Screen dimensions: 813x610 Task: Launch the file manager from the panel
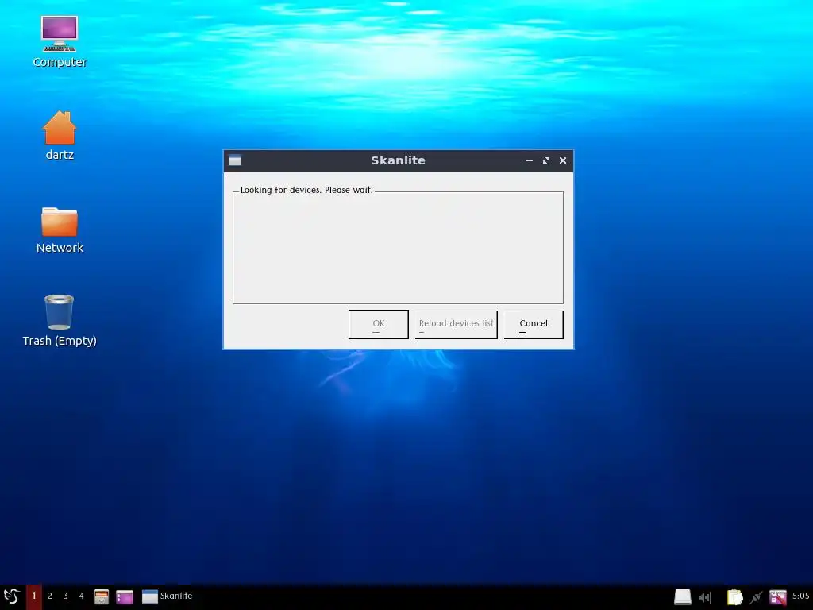tap(102, 596)
